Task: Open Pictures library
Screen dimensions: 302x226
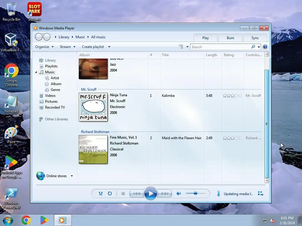Action: (x=51, y=102)
